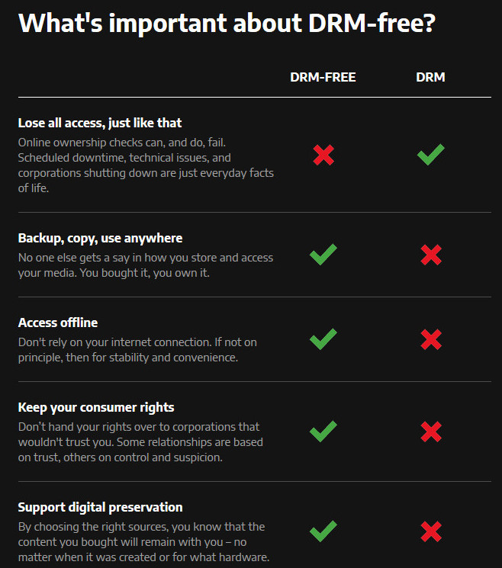
Task: Click the "What's important about DRM-free?" heading
Action: click(x=227, y=23)
